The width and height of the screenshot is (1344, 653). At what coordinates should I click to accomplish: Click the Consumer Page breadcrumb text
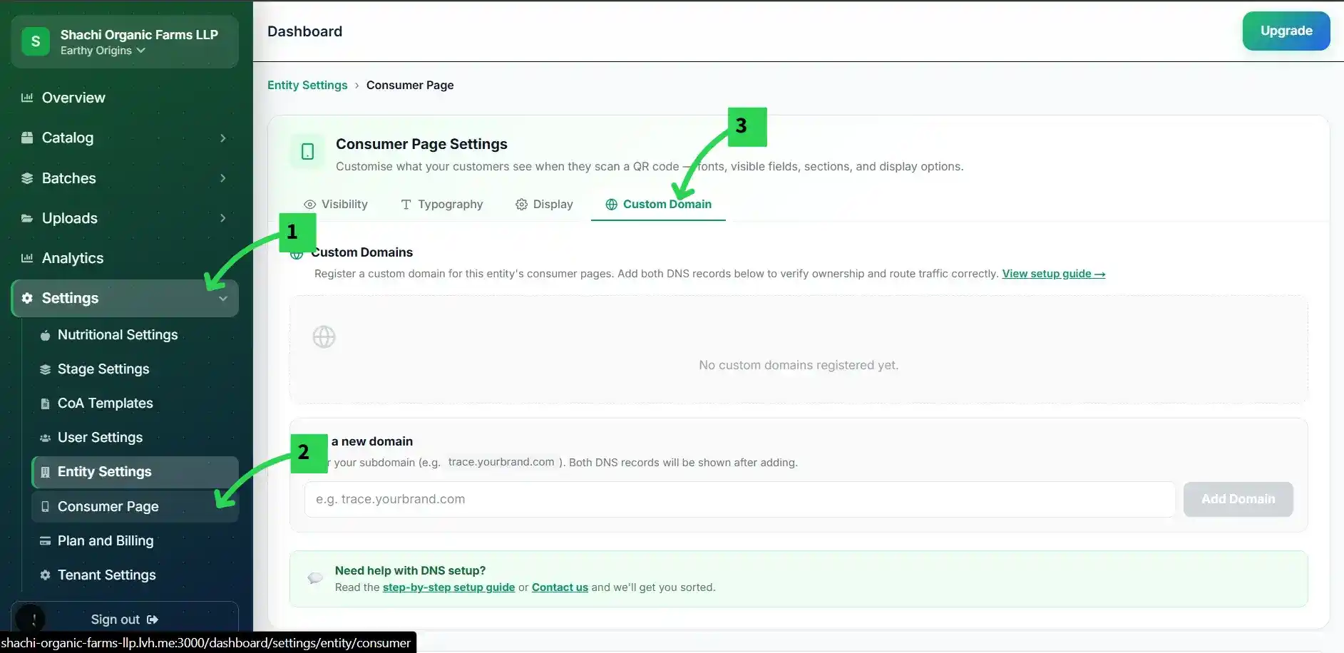(410, 85)
